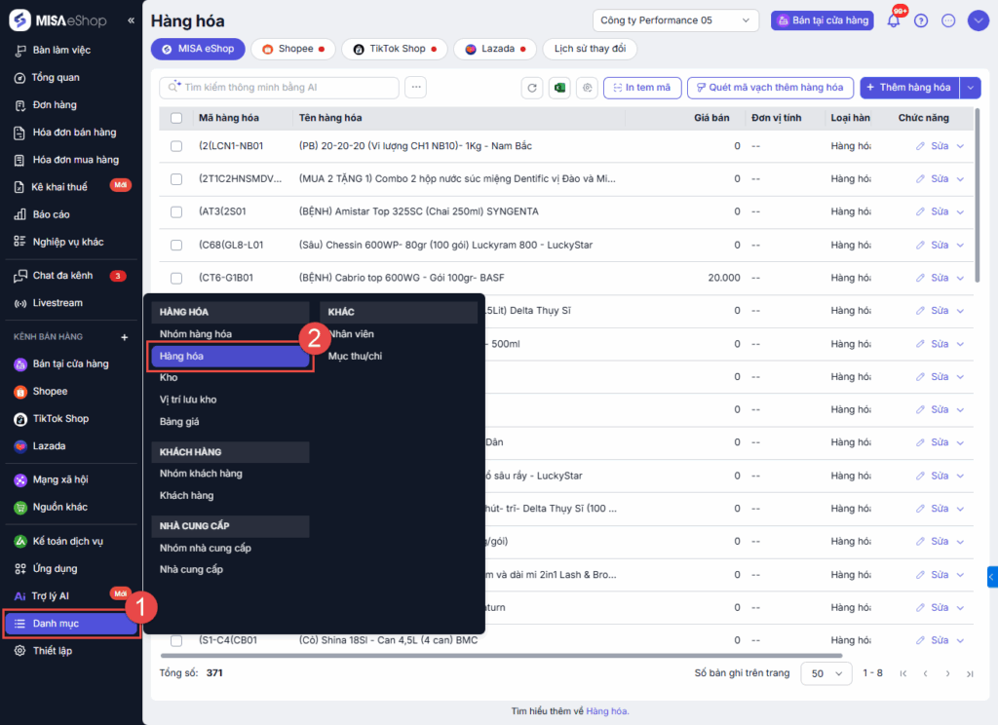Collapse the sidebar with the double-chevron icon
This screenshot has width=998, height=725.
pyautogui.click(x=132, y=20)
